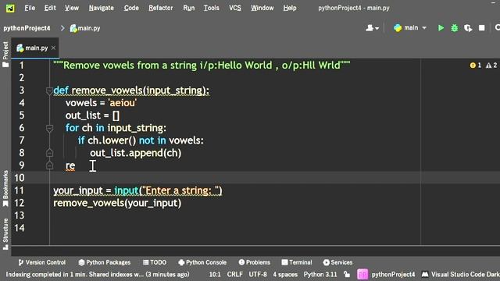Open the File menu
Screen dimensions: 500x281
(30, 8)
